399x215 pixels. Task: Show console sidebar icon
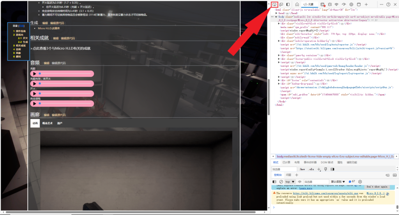pyautogui.click(x=274, y=182)
